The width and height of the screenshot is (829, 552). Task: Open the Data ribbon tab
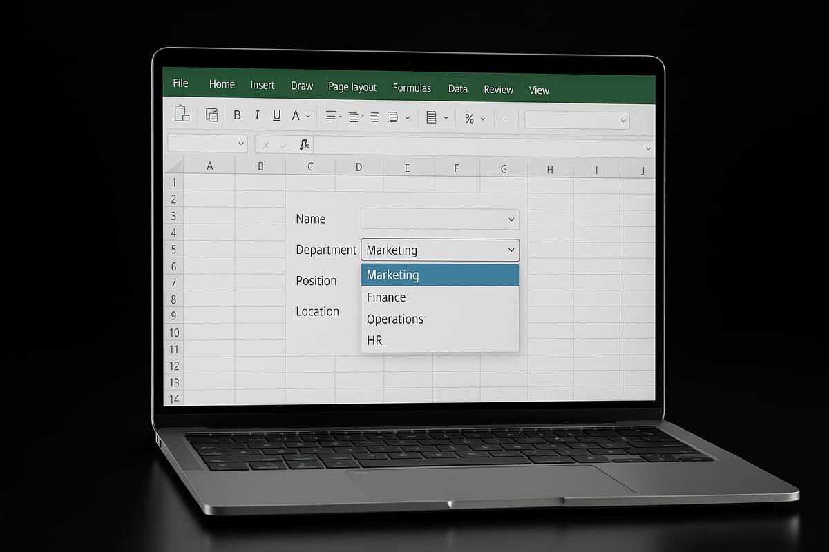click(x=457, y=89)
